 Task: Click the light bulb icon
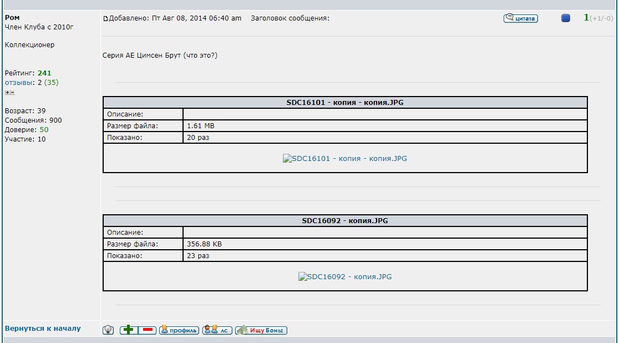(109, 330)
